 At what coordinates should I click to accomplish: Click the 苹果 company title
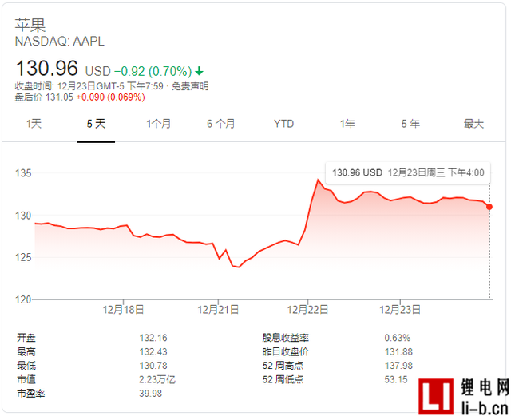click(x=30, y=25)
